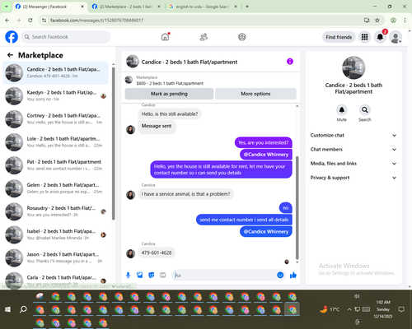Open the notifications bell icon

click(380, 37)
